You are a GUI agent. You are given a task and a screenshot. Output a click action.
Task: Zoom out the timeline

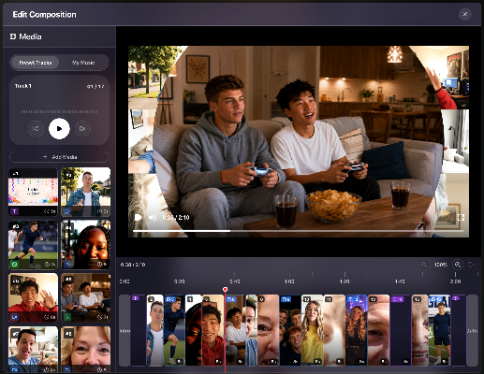[x=424, y=265]
